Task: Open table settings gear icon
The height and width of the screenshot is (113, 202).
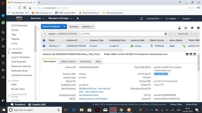Action: (x=192, y=28)
